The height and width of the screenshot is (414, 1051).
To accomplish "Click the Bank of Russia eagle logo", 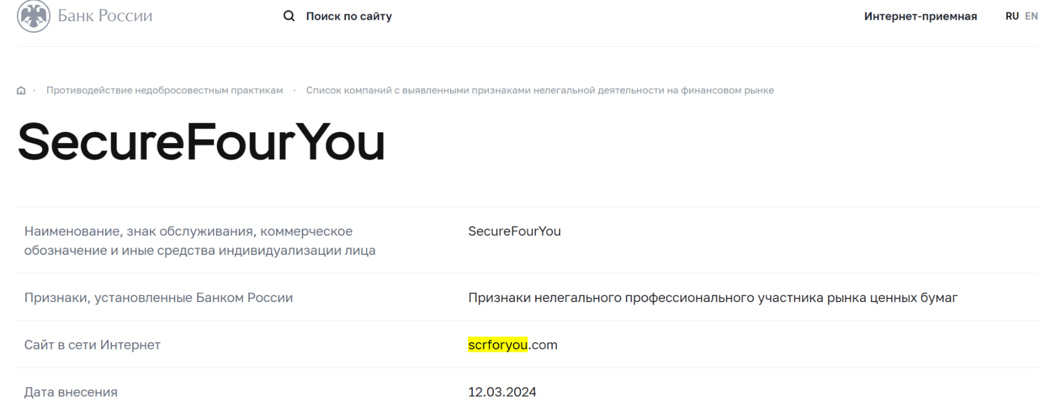I will coord(34,16).
